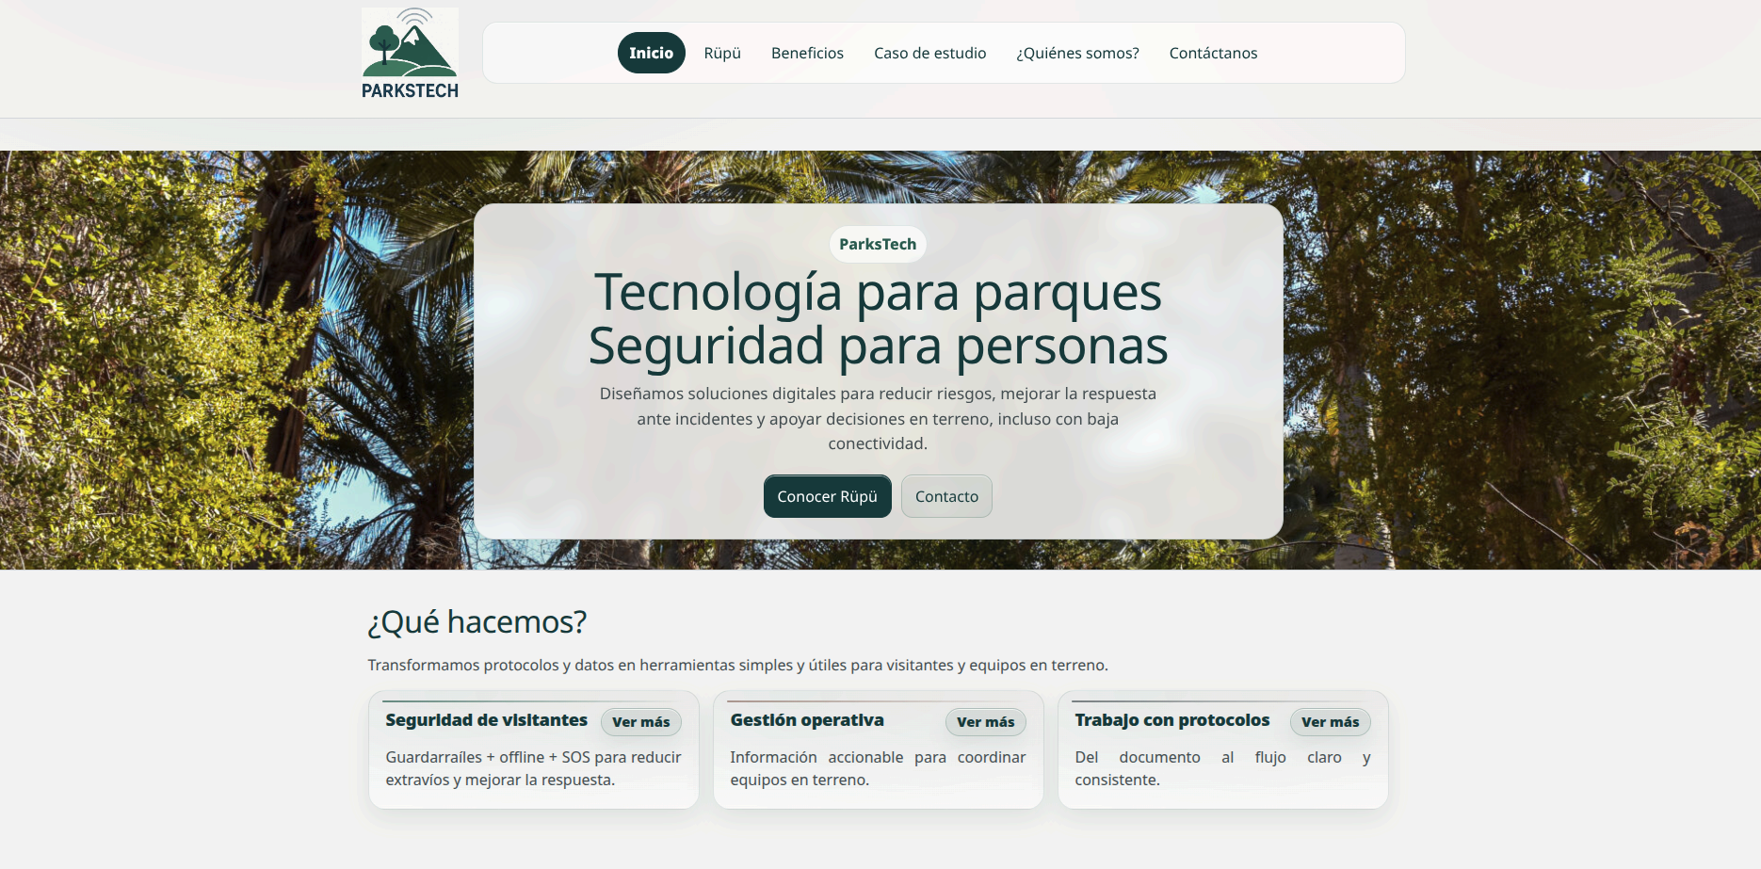The image size is (1761, 869).
Task: Click the hero paragraph starting with Diseñamos soluciones
Action: coord(878,418)
